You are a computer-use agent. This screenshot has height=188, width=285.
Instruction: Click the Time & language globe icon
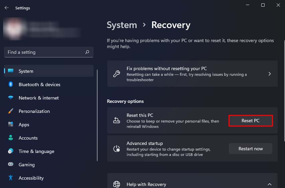point(11,151)
